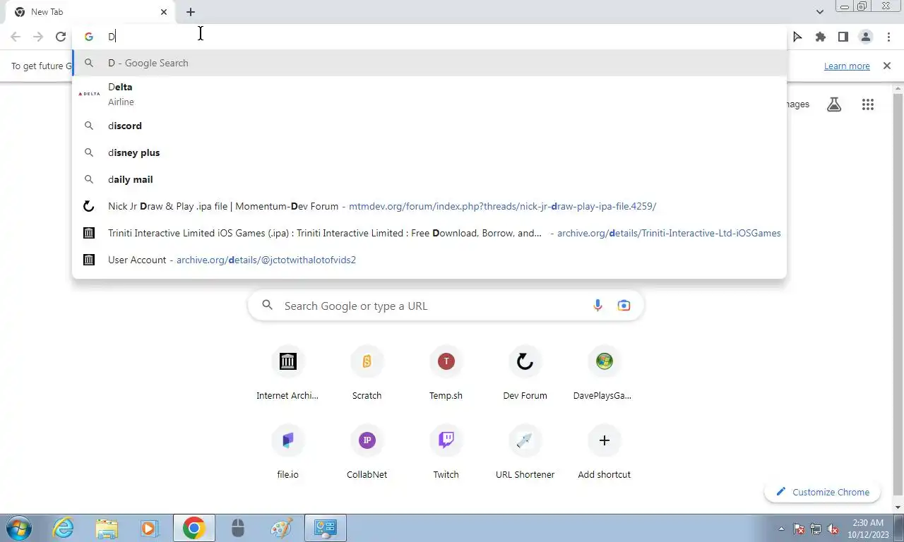Open the Extensions puzzle icon
Screen dimensions: 904x542
(x=820, y=37)
